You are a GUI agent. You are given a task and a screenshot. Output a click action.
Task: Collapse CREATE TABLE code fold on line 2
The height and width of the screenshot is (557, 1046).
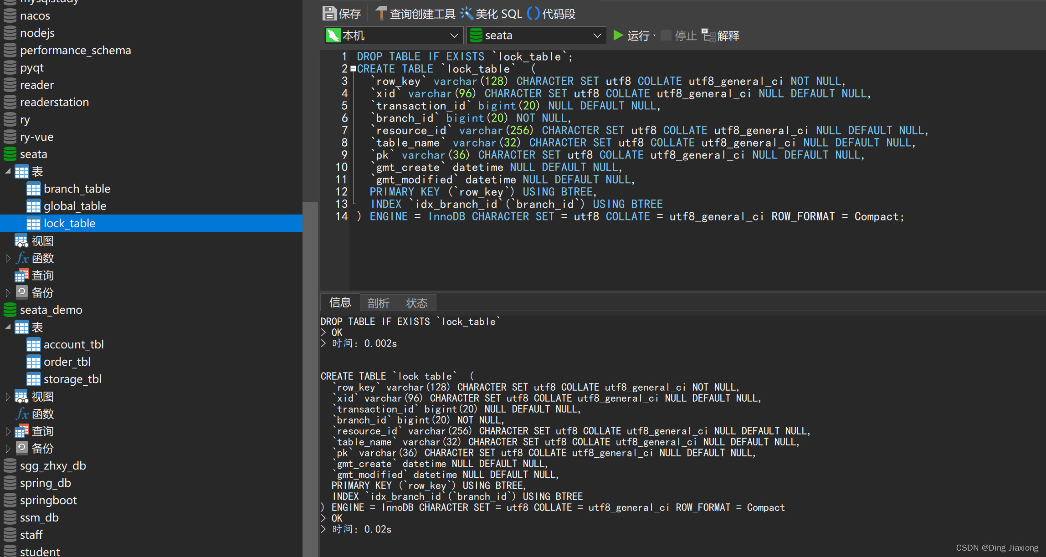coord(353,69)
